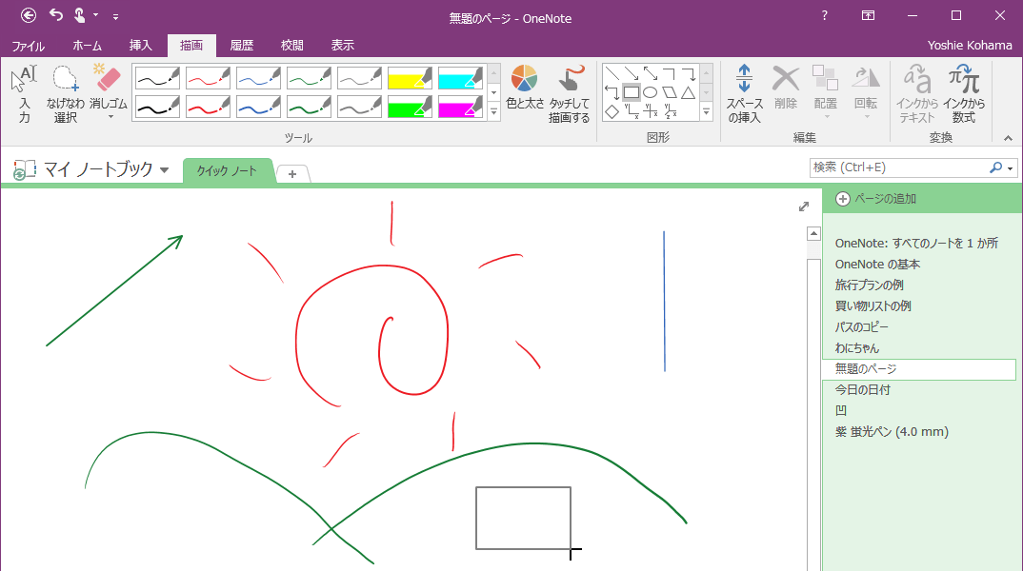Select the diamond shape
Screen dimensions: 1023x571
[612, 111]
